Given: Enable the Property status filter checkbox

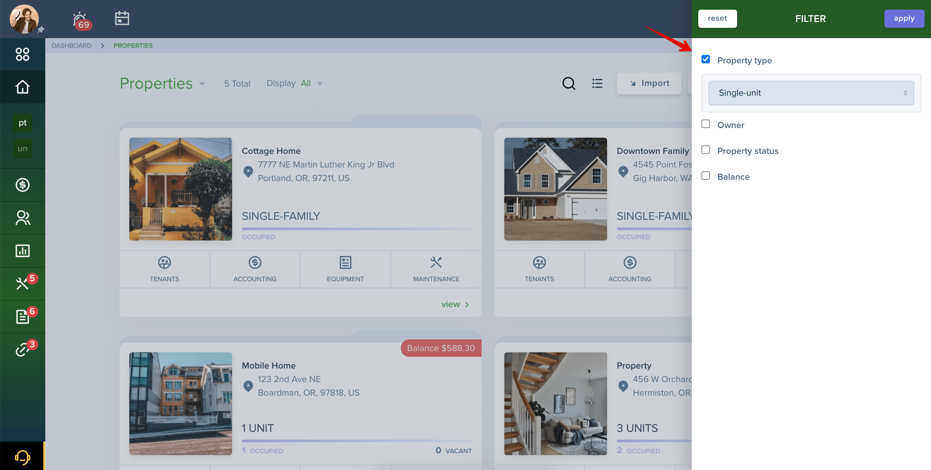Looking at the screenshot, I should click(705, 150).
